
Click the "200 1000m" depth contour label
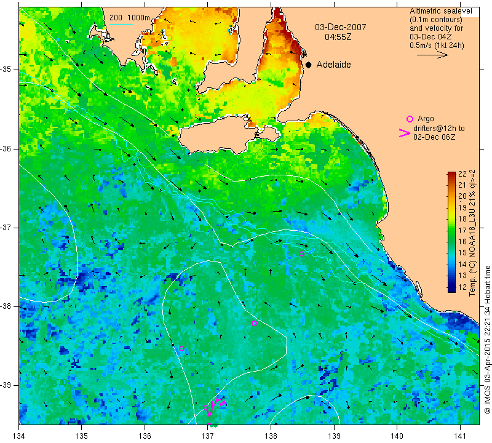click(x=130, y=18)
